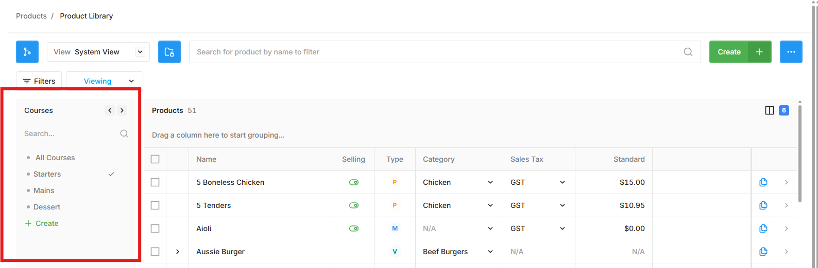818x268 pixels.
Task: Duplicate the 5 Boneless Chicken product
Action: (x=763, y=182)
